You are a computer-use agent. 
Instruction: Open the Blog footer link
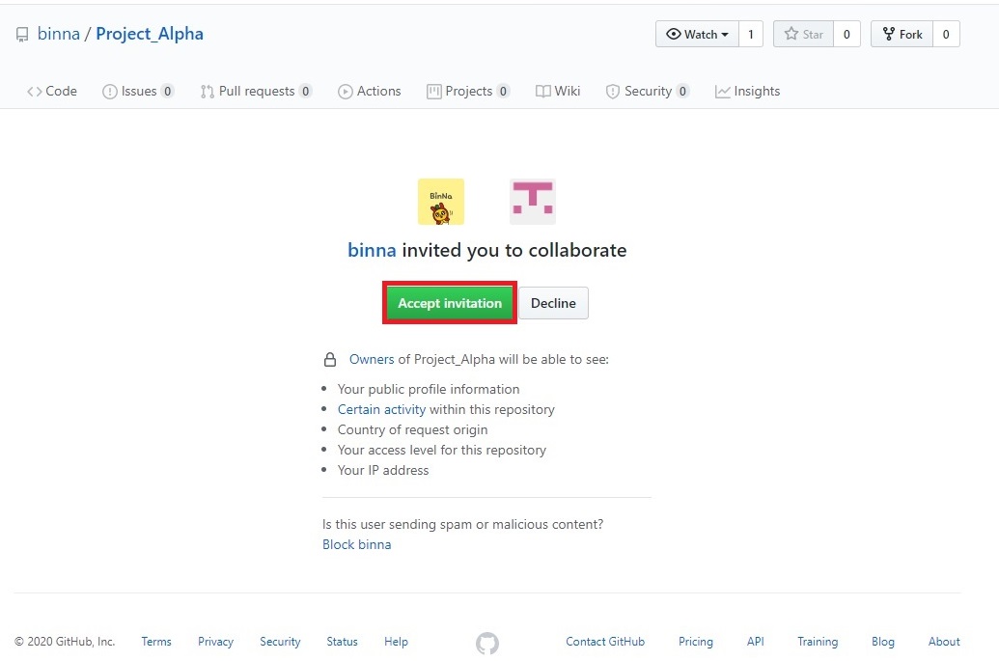coord(883,642)
